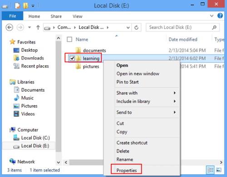The height and width of the screenshot is (177, 227).
Task: Switch to Large icons view layout icon
Action: [218, 170]
